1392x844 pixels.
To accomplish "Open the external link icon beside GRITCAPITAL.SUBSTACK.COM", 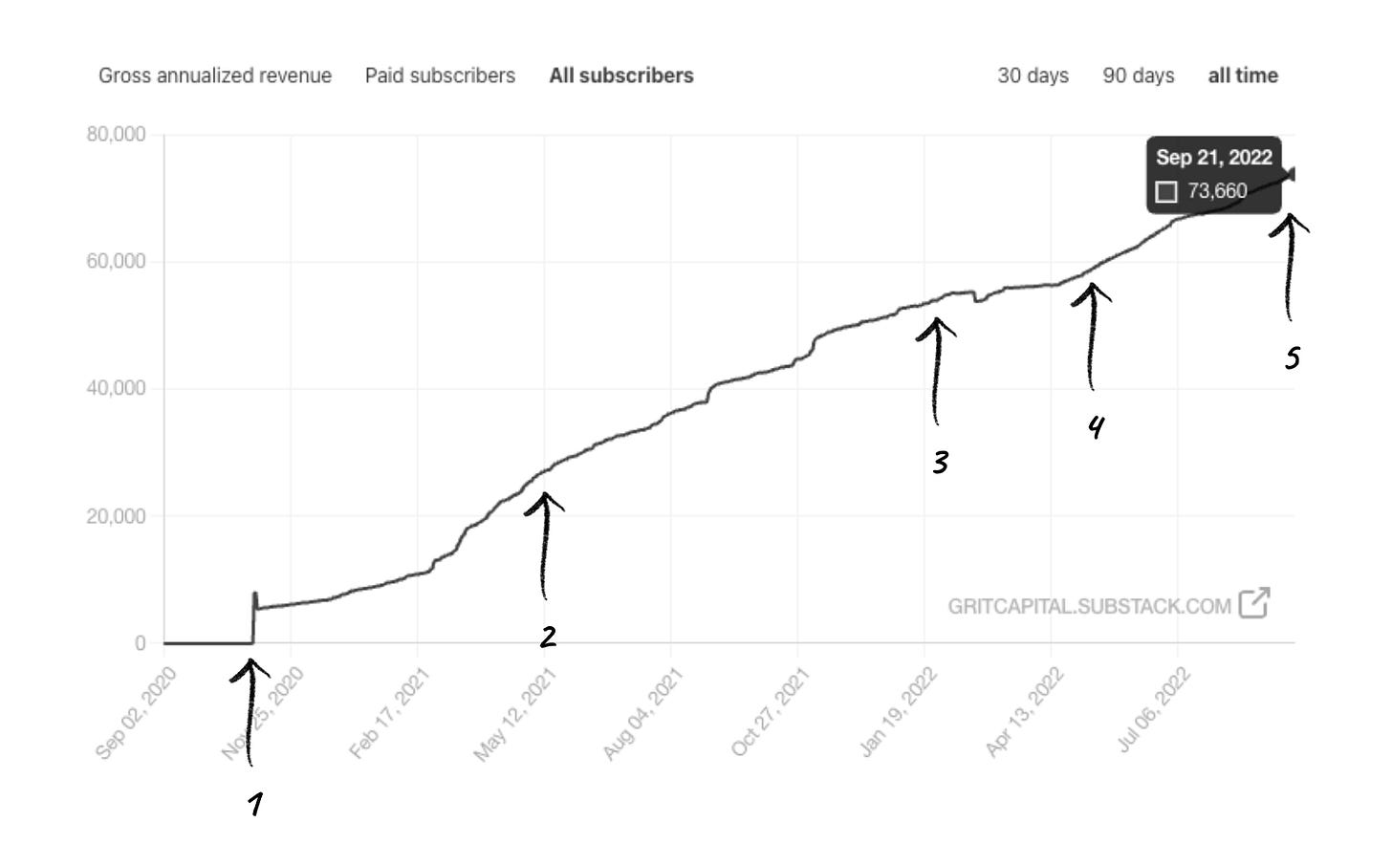I will pos(1255,601).
